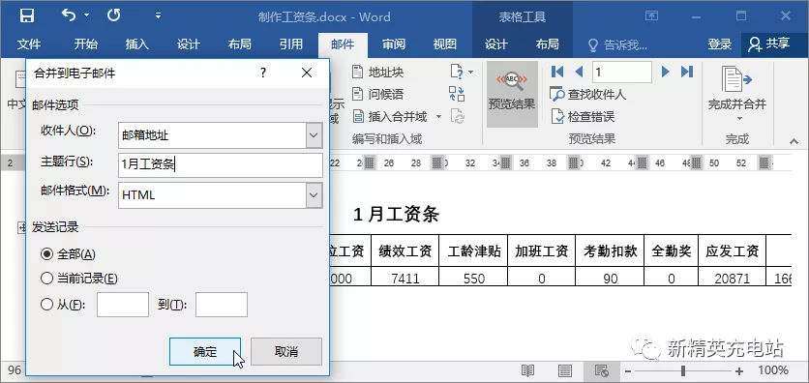Expand the 插入合并域 dropdown arrow
The height and width of the screenshot is (383, 809).
438,116
